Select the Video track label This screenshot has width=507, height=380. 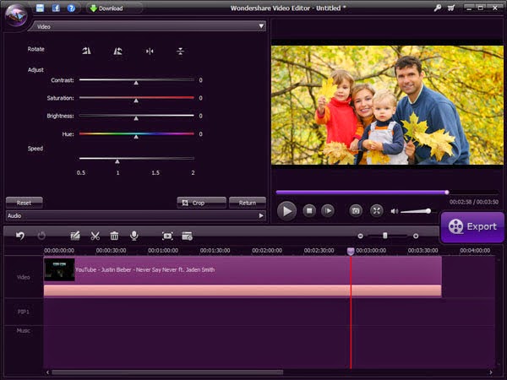pyautogui.click(x=24, y=277)
